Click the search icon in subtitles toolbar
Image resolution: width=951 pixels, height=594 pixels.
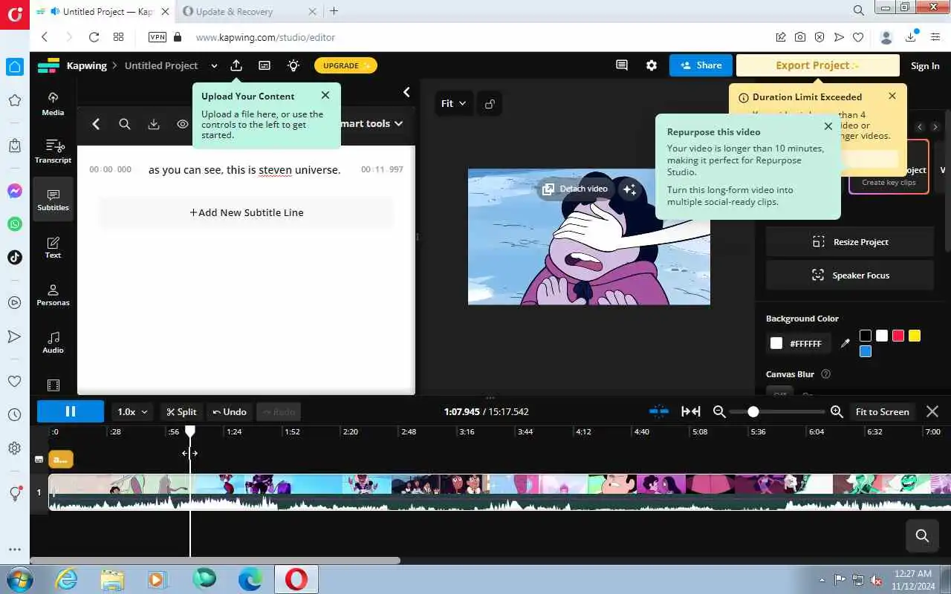(125, 124)
